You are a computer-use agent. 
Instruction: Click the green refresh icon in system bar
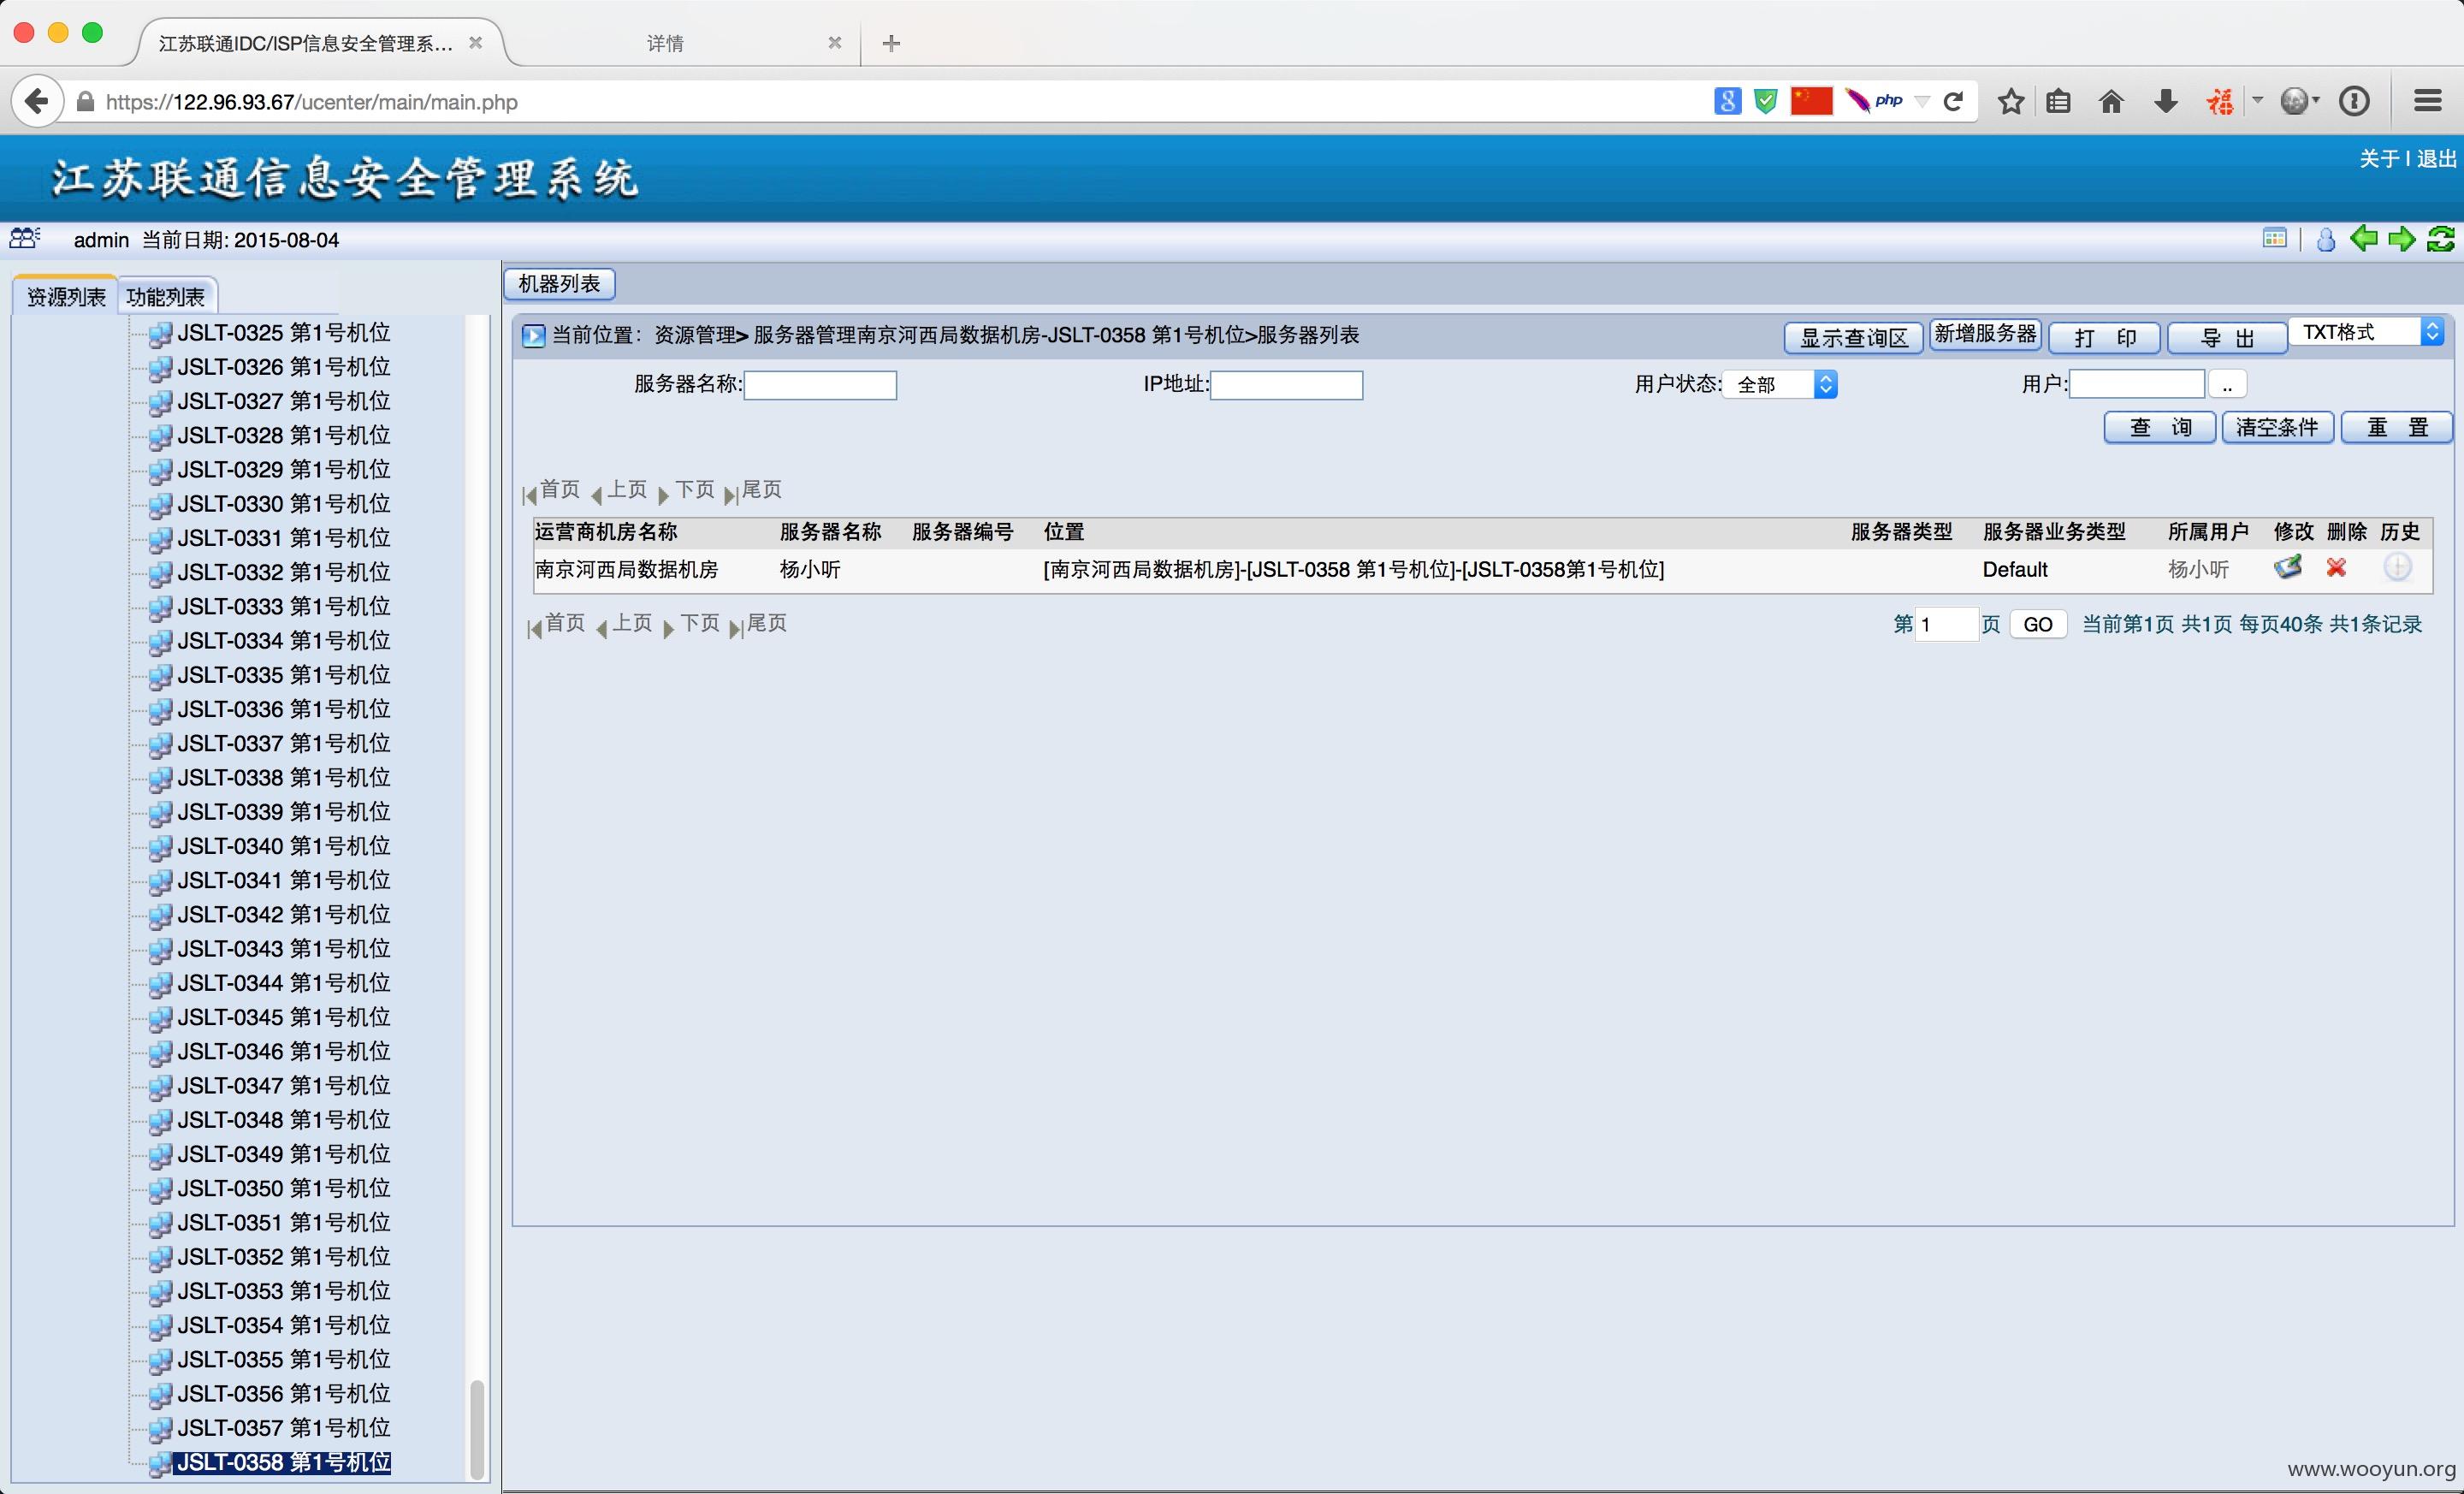(x=2440, y=238)
